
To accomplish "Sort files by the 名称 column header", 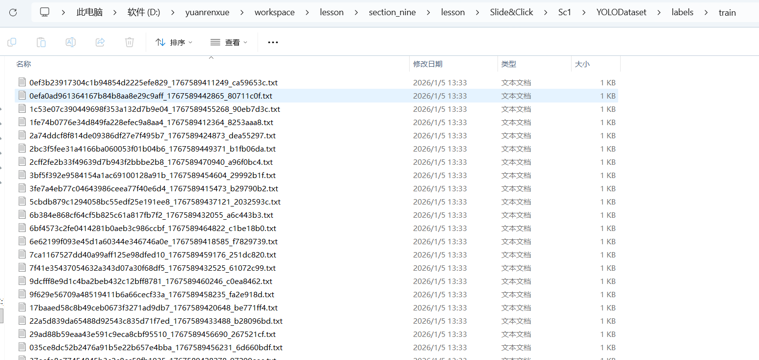I will [x=24, y=64].
